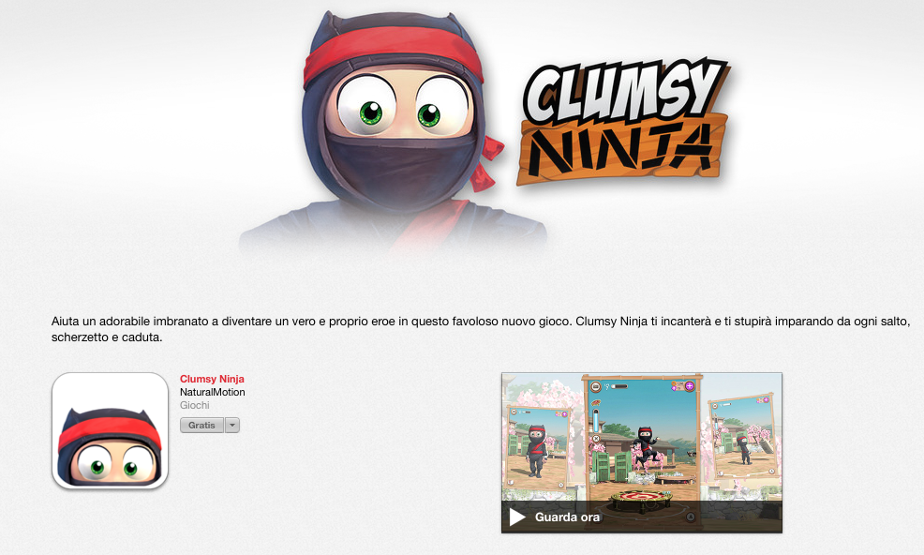Viewport: 924px width, 555px height.
Task: Click the white play triangle on the video
Action: (516, 517)
